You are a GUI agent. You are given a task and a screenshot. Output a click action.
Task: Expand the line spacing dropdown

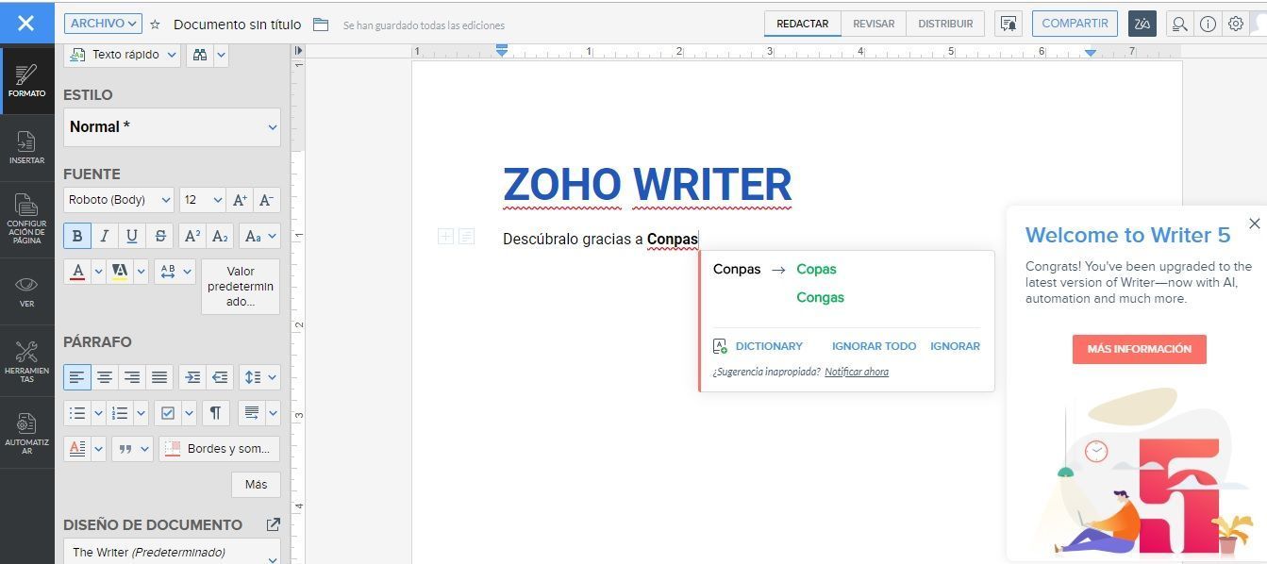coord(259,377)
